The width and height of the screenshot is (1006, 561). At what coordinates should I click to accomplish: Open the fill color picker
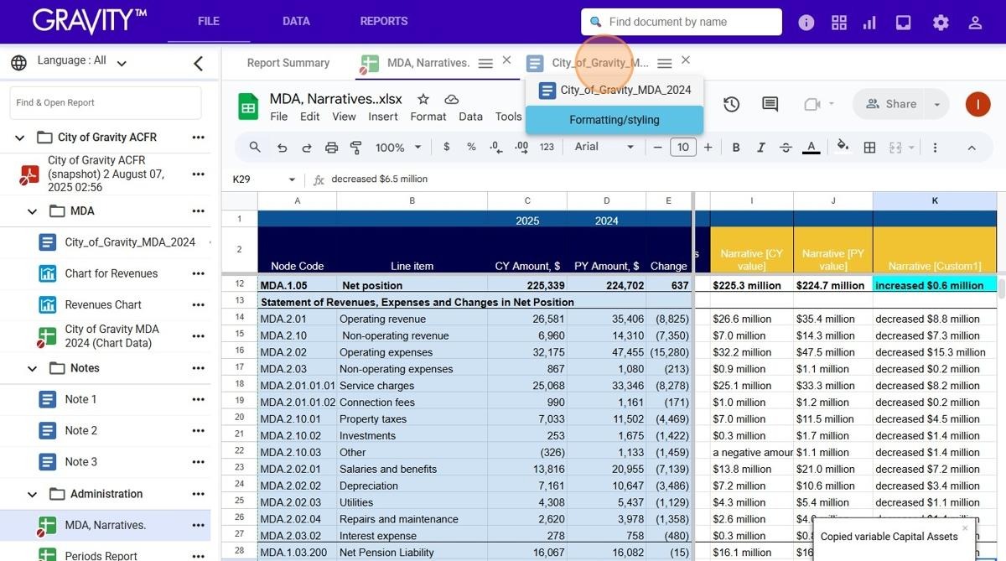point(843,147)
